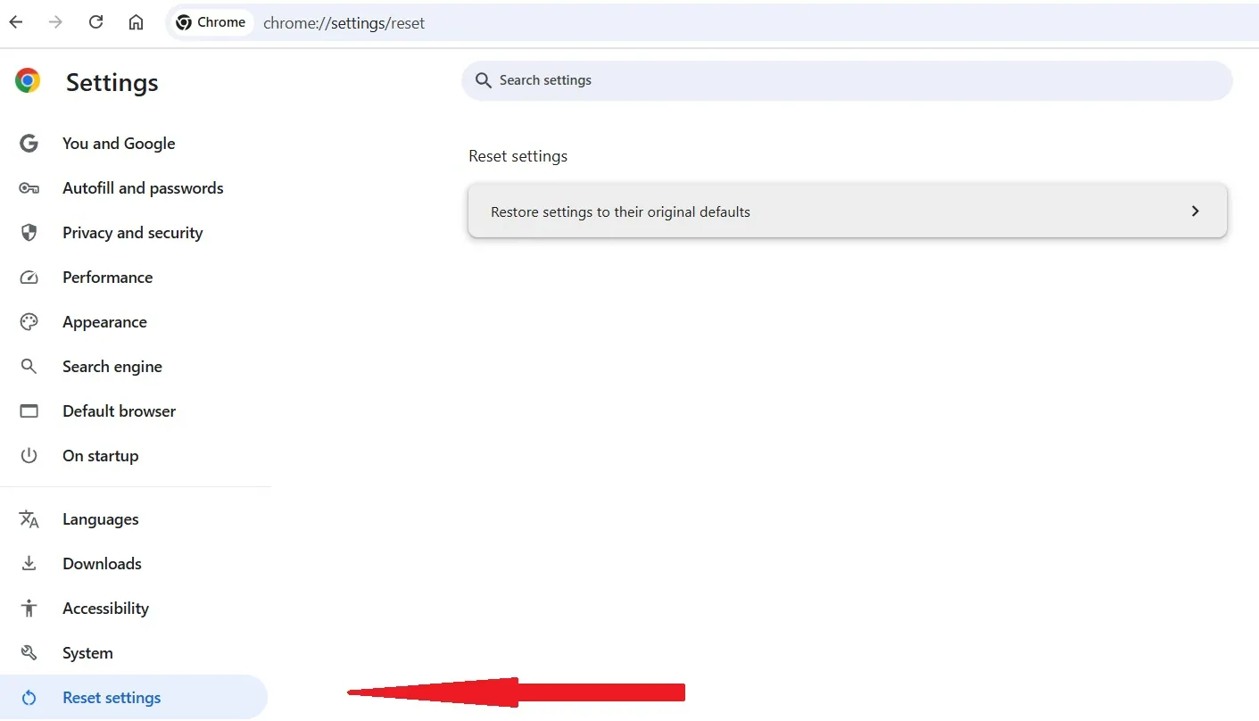Image resolution: width=1259 pixels, height=721 pixels.
Task: Click the Default browser window icon
Action: tap(29, 411)
